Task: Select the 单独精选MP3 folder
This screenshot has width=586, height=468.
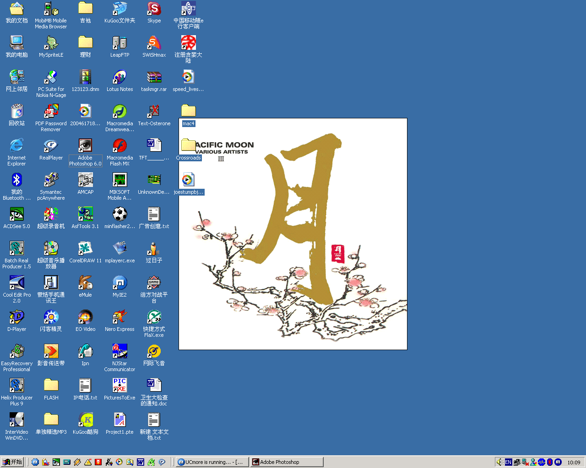Action: click(x=51, y=424)
